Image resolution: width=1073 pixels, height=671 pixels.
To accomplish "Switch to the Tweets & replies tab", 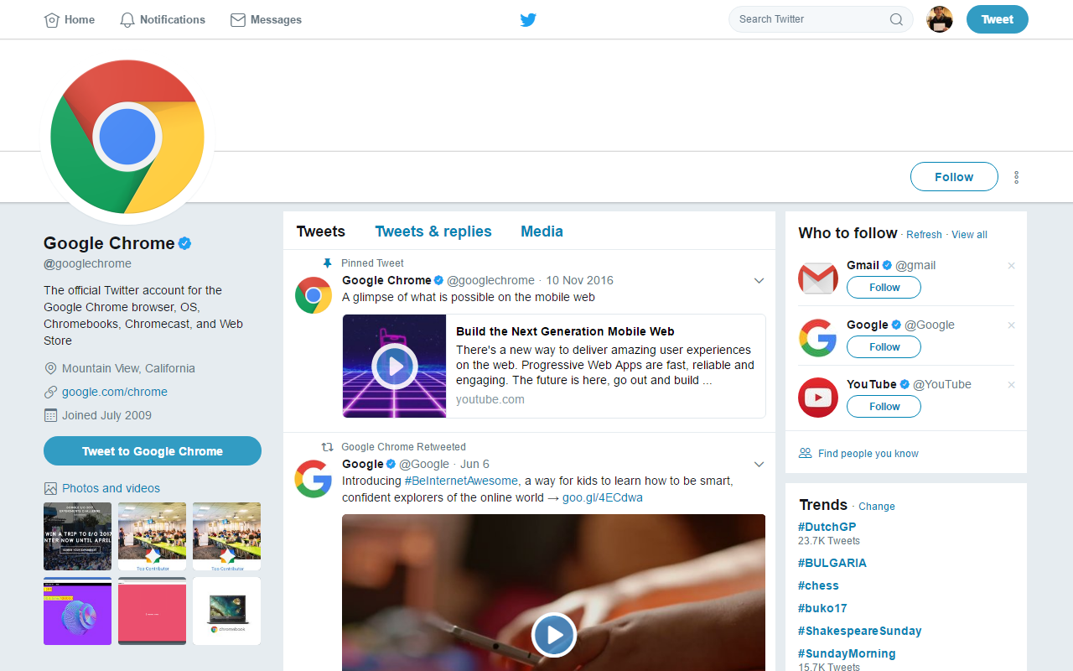I will 433,231.
